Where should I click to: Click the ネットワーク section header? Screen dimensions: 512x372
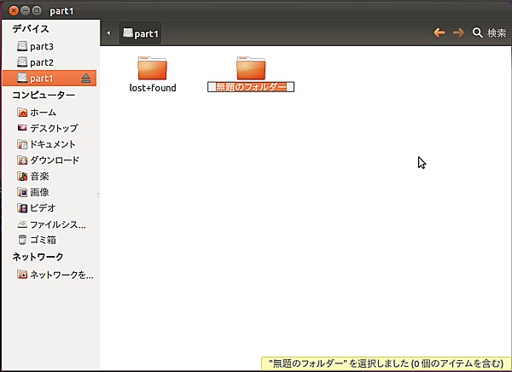tap(38, 257)
